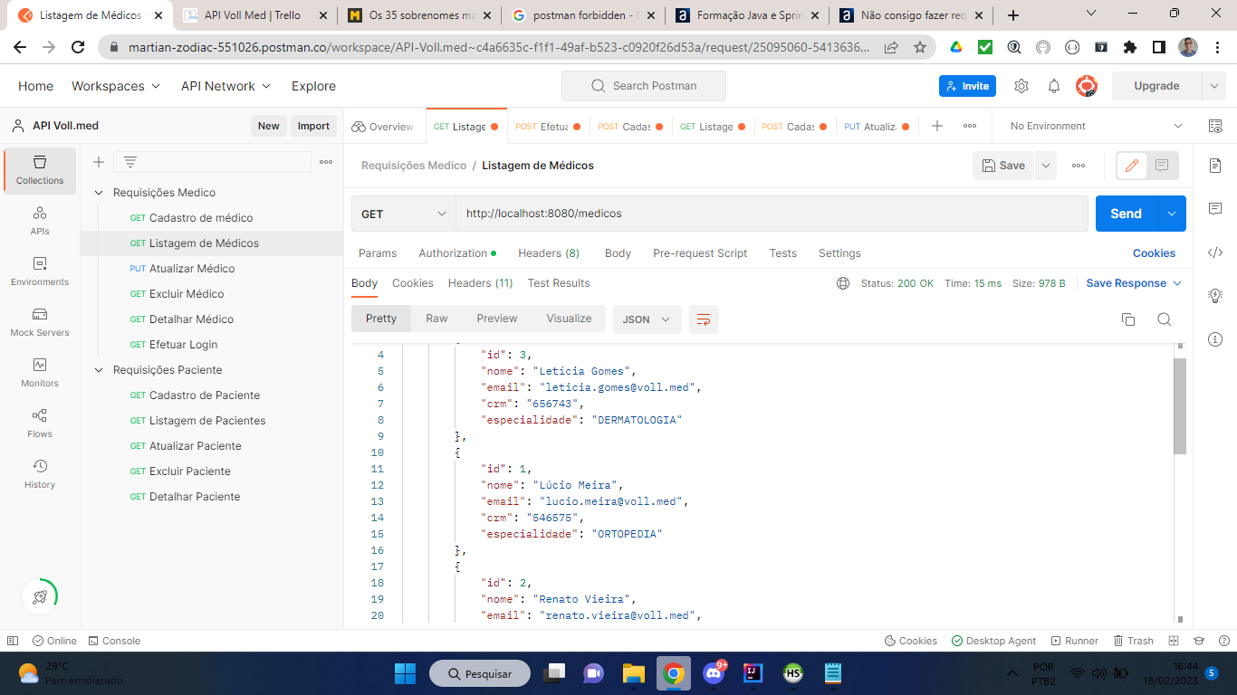Open Flows in the sidebar
This screenshot has height=695, width=1237.
40,423
